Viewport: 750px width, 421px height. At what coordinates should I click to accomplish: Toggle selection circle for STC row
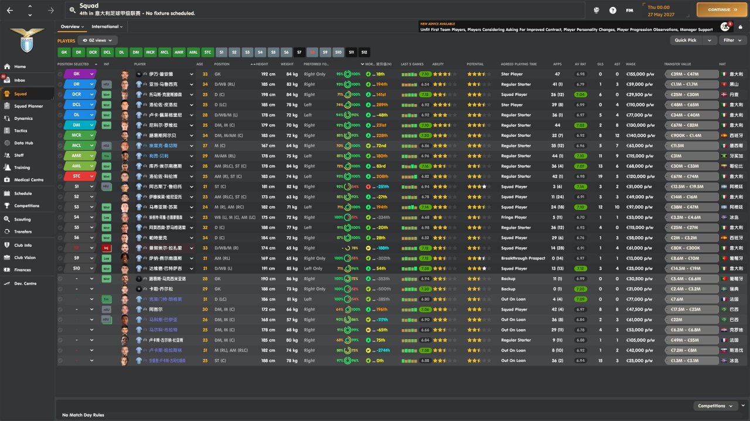(60, 177)
